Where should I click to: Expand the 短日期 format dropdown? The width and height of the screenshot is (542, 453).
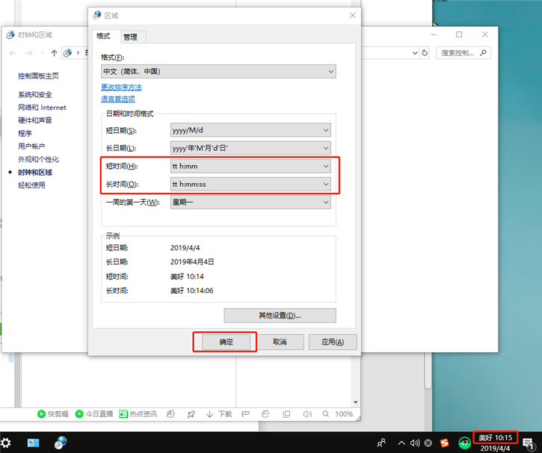point(250,130)
